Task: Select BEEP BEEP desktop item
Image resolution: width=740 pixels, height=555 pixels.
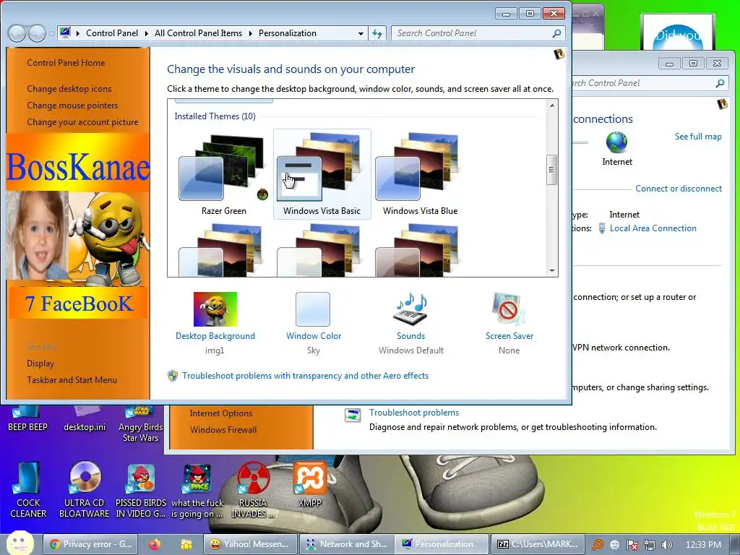Action: point(28,420)
